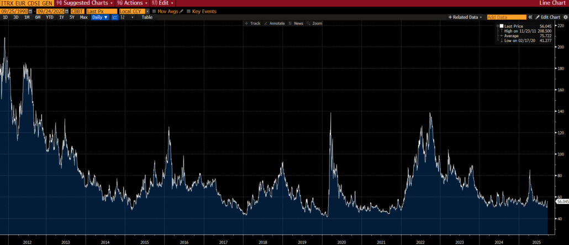Activate the Track crosshair tool

point(252,23)
